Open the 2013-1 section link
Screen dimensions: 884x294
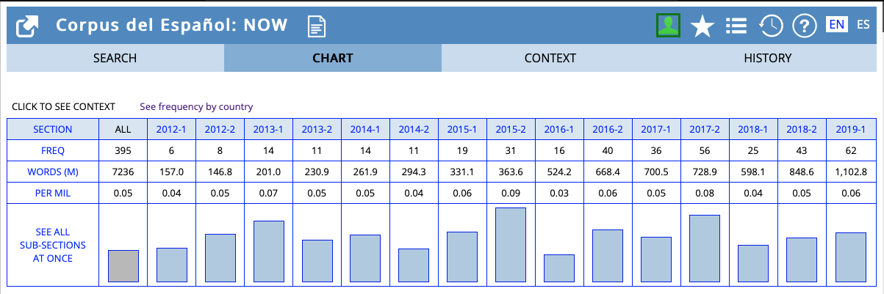click(268, 129)
